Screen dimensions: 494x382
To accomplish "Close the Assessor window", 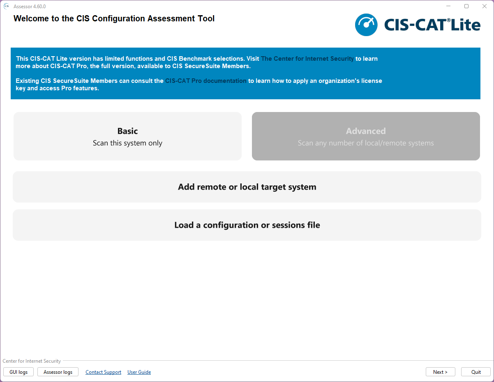I will 485,6.
